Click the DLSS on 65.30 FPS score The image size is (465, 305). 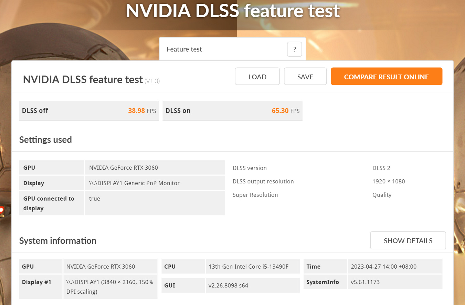click(280, 111)
